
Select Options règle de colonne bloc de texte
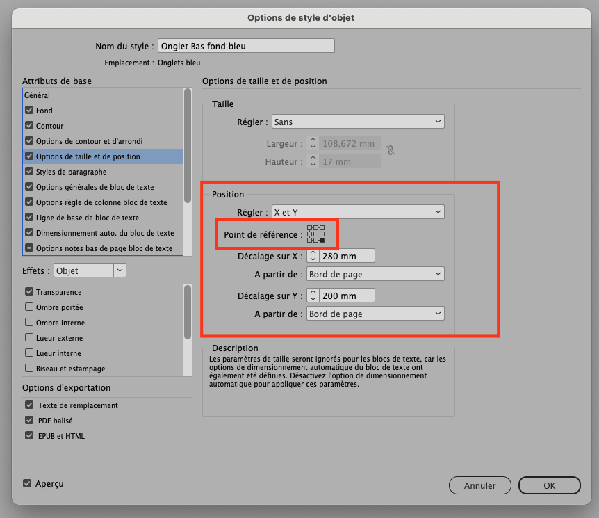[101, 202]
